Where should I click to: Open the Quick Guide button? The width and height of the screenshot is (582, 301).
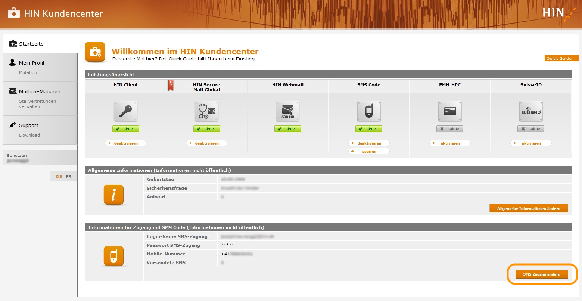click(x=561, y=58)
